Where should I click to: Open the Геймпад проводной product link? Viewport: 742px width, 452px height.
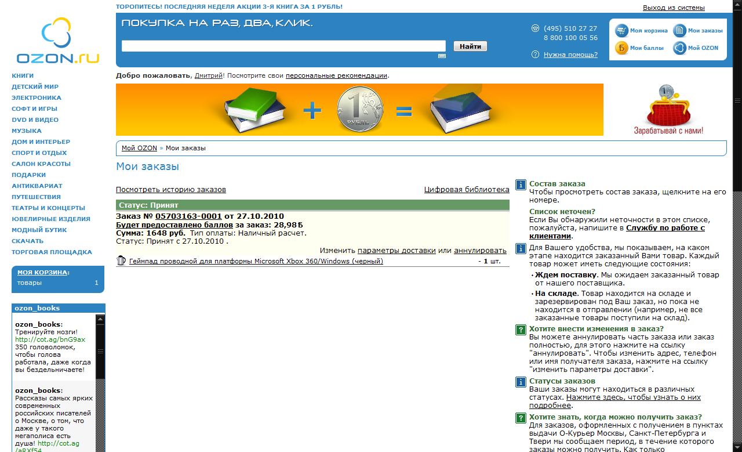tap(256, 261)
